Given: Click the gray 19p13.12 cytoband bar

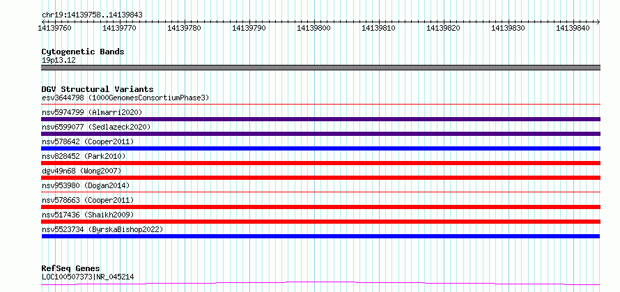Looking at the screenshot, I should click(320, 68).
